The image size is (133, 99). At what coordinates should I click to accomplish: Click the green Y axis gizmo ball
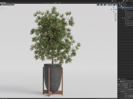coord(114,9)
